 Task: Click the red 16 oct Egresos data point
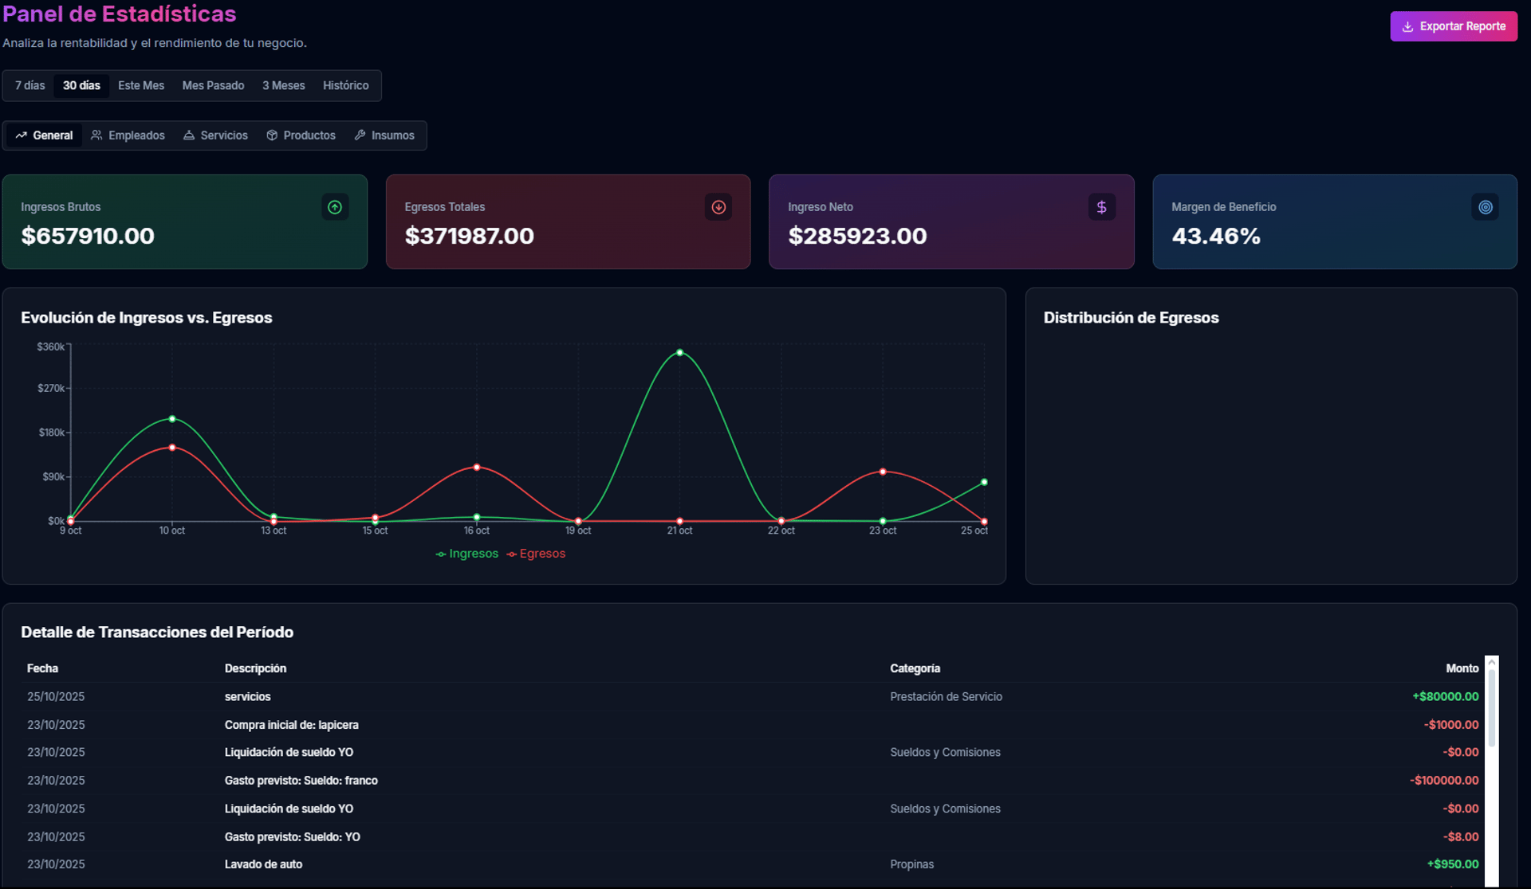(477, 467)
